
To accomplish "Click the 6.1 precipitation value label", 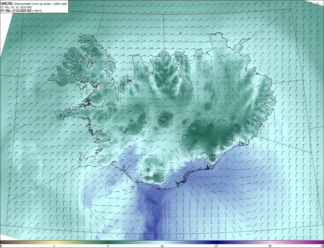I will click(106, 117).
